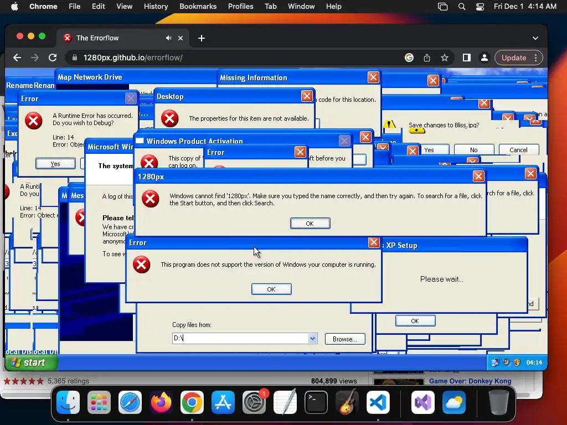Open Launchpad from the Dock

click(99, 402)
